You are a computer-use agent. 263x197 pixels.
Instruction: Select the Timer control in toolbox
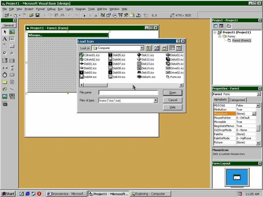(x=5, y=75)
